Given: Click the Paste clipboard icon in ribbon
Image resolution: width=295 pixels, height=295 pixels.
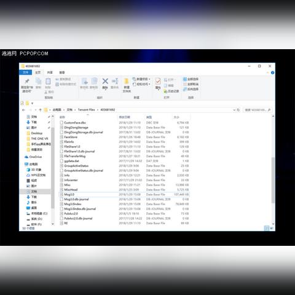Looking at the screenshot, I should point(48,81).
